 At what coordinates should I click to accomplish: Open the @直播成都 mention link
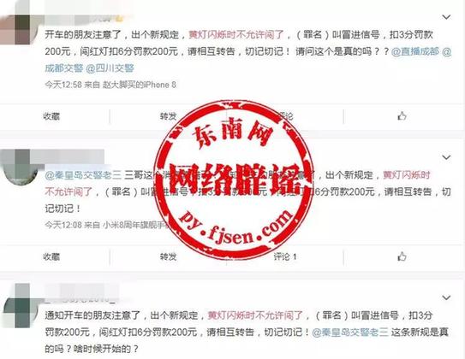point(415,51)
